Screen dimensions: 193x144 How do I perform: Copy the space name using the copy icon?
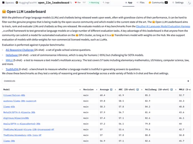[71, 3]
